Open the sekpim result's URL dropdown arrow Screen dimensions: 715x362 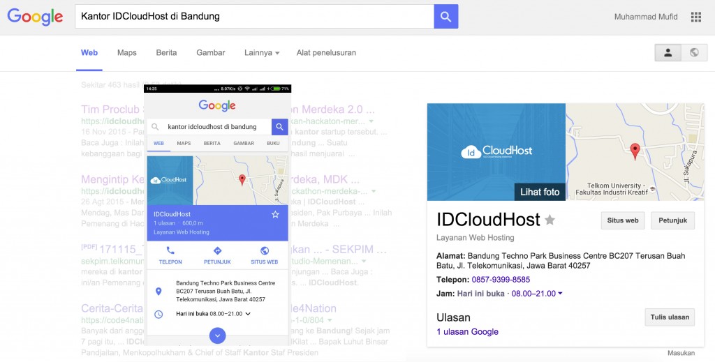point(364,262)
